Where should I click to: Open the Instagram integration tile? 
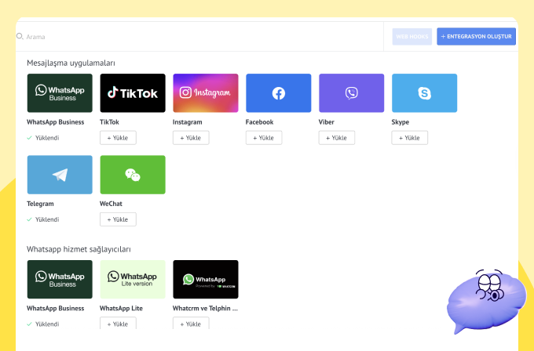pyautogui.click(x=206, y=93)
